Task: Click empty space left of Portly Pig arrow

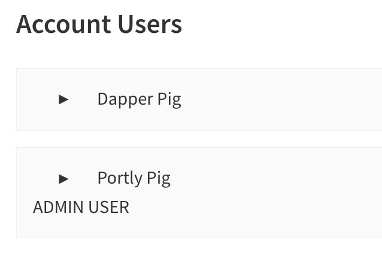Action: 36,178
